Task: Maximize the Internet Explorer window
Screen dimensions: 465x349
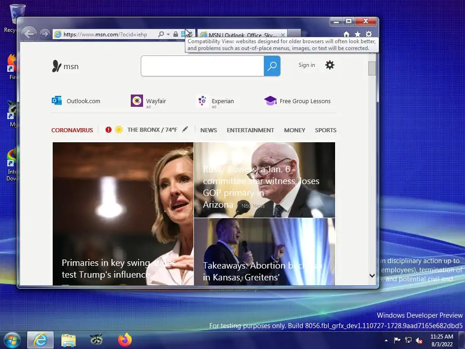Action: tap(349, 21)
